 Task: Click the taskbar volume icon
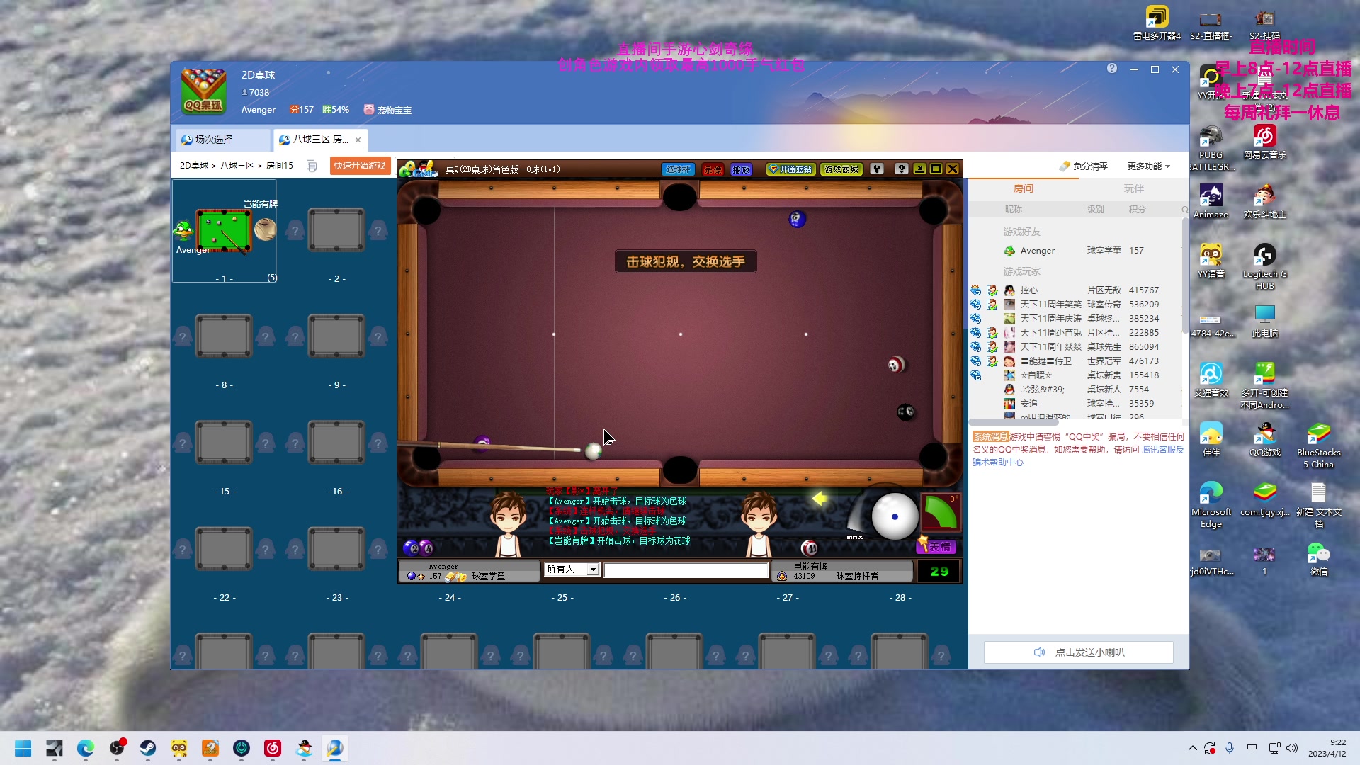1292,748
